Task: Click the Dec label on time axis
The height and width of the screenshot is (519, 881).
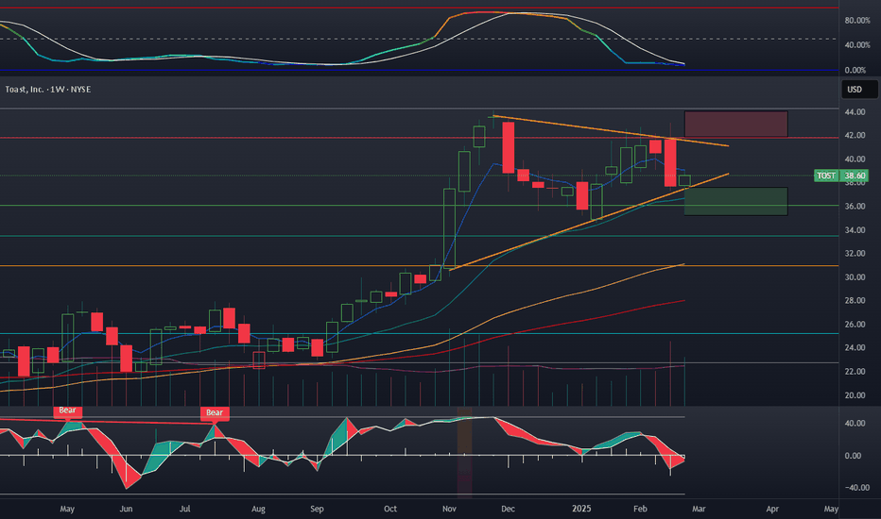Action: click(x=508, y=509)
